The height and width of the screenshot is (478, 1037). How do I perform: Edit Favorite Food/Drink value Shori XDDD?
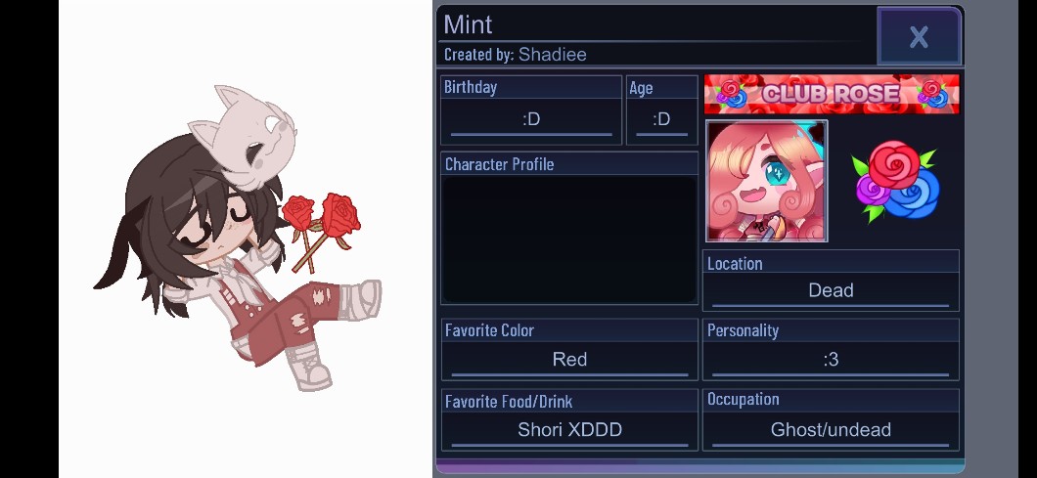pos(569,430)
